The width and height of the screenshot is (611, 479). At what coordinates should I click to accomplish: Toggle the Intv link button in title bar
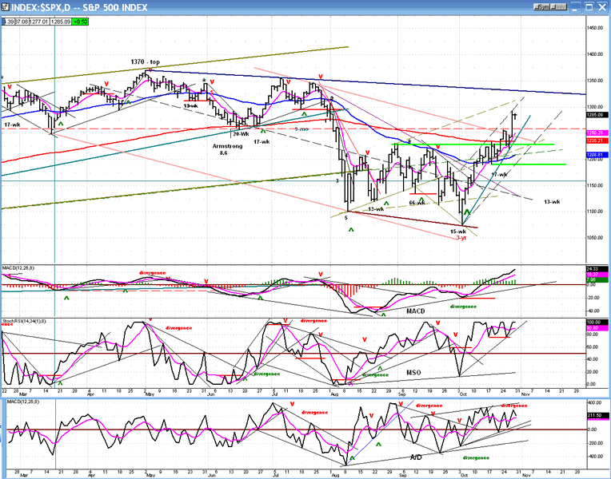click(x=558, y=6)
